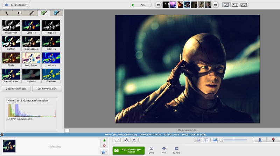
Task: Collapse the photo tray double-arrow icon
Action: 2,135
